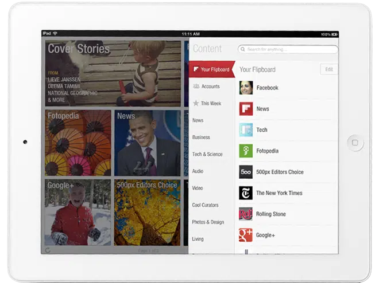
Task: Open the Facebook profile picture icon
Action: pos(246,88)
